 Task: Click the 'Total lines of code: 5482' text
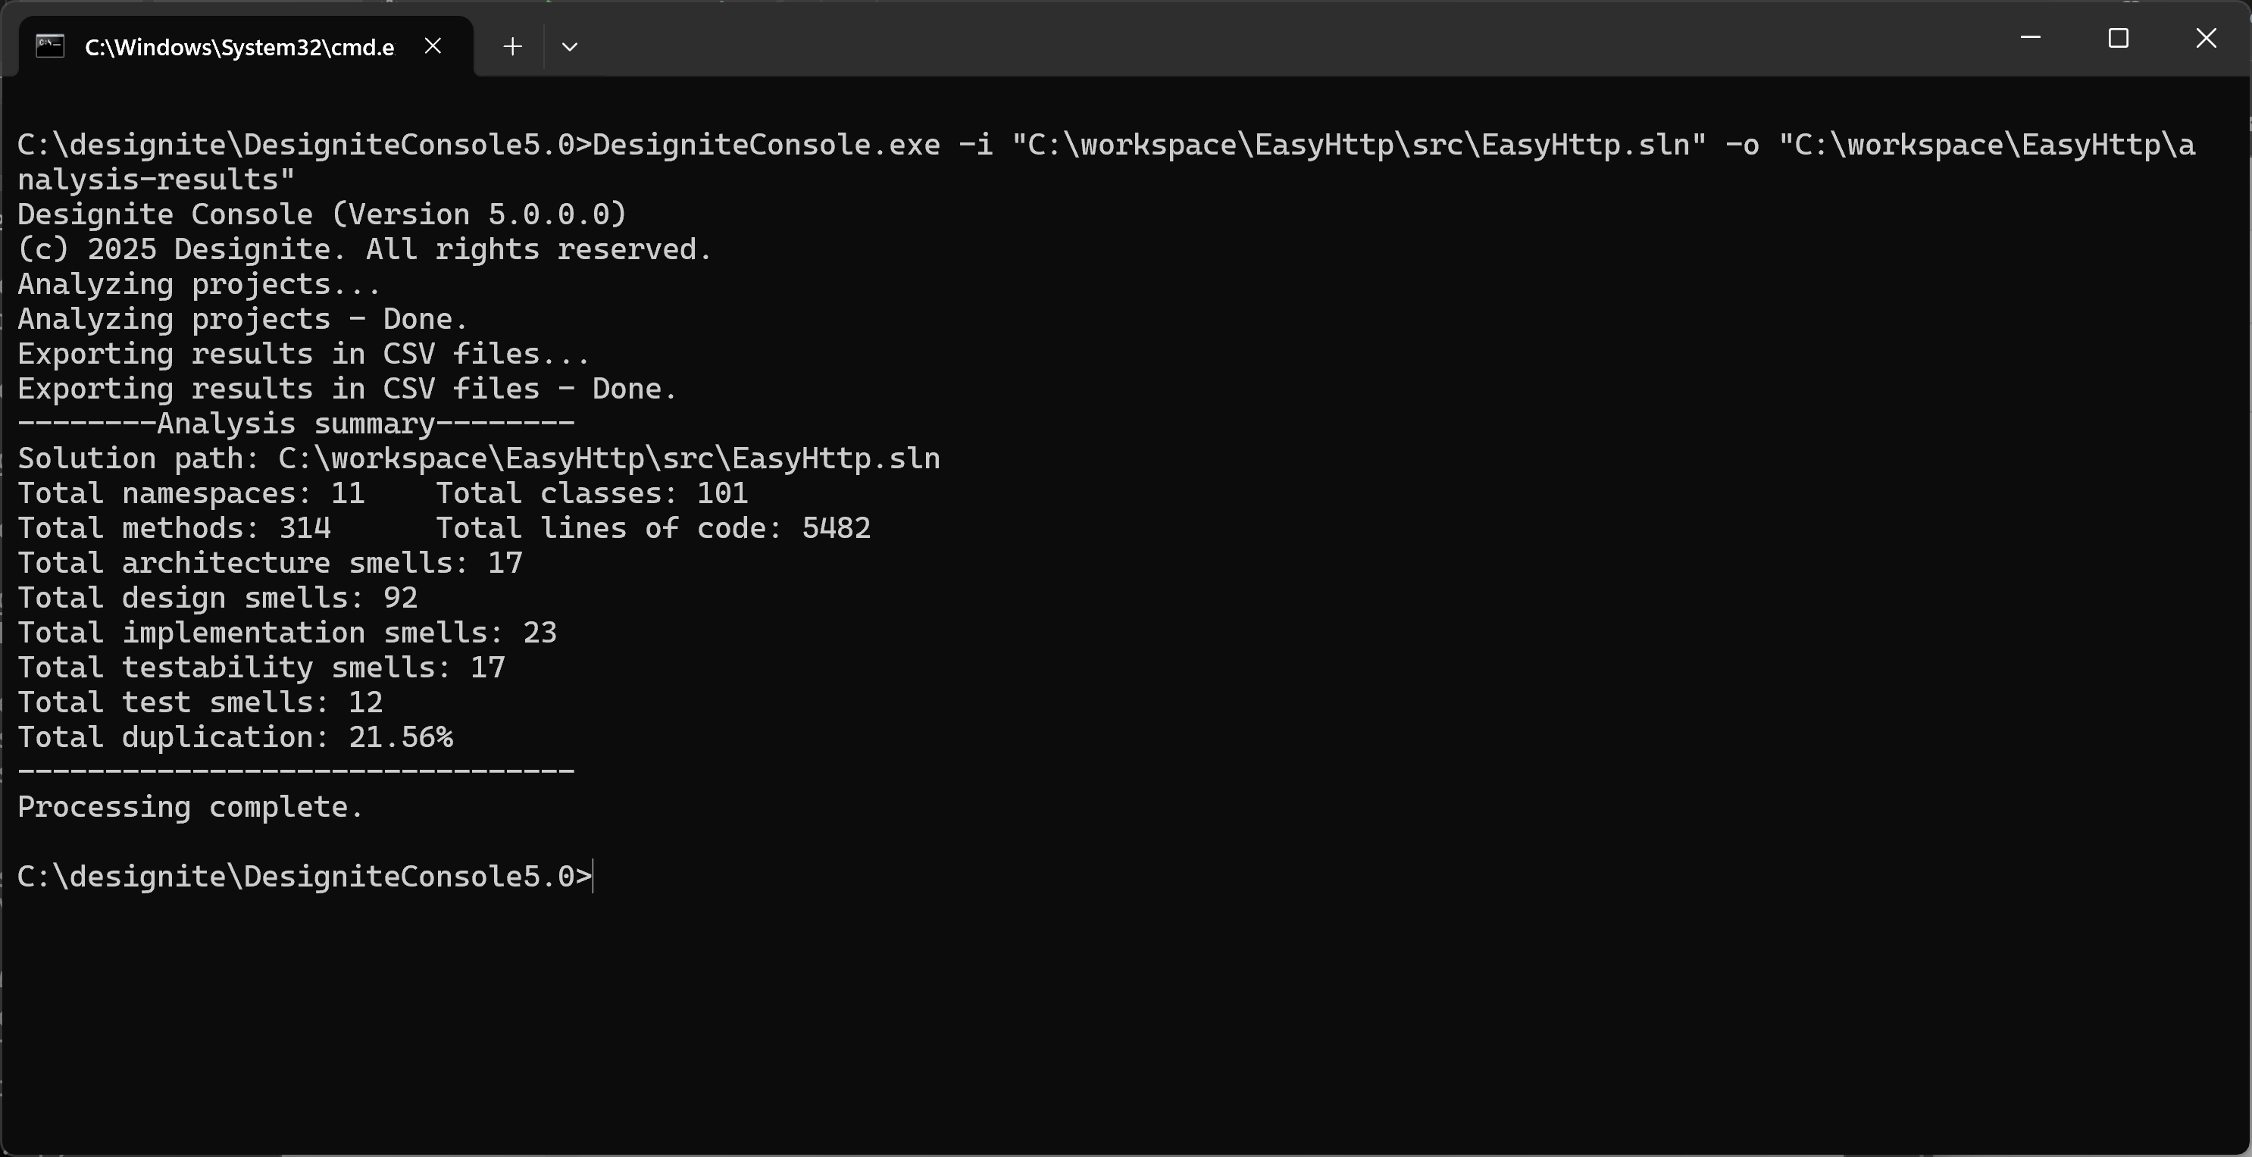pyautogui.click(x=652, y=528)
